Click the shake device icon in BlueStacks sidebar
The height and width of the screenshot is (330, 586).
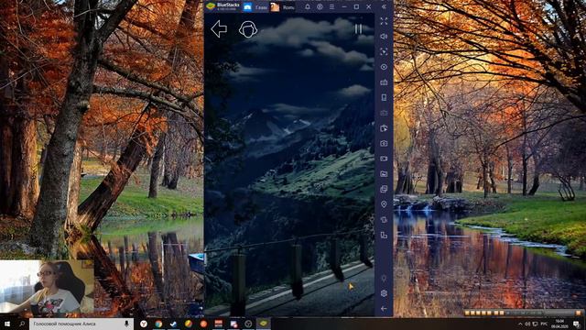(384, 220)
